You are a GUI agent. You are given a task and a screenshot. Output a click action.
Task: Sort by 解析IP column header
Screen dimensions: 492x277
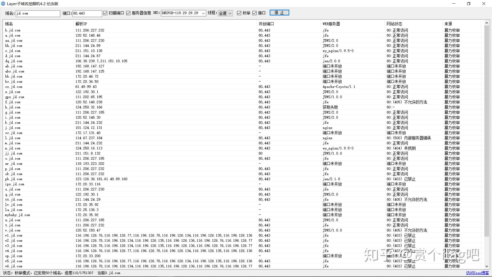point(165,24)
